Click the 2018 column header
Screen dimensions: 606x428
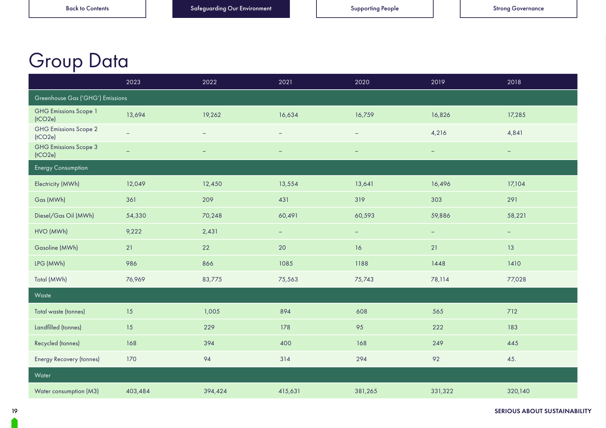point(514,82)
